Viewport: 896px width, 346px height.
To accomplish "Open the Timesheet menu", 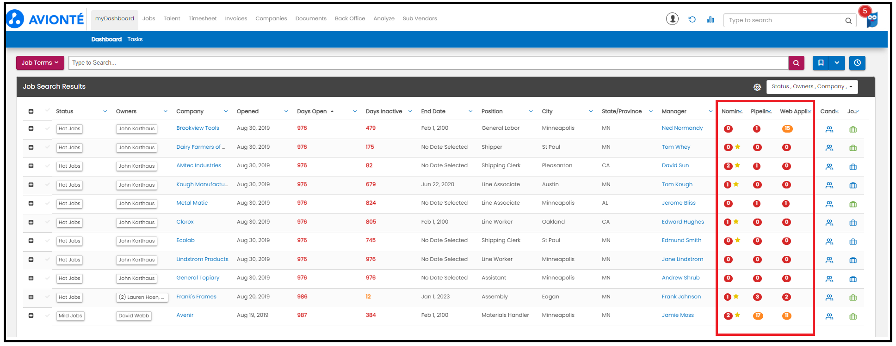I will click(203, 19).
